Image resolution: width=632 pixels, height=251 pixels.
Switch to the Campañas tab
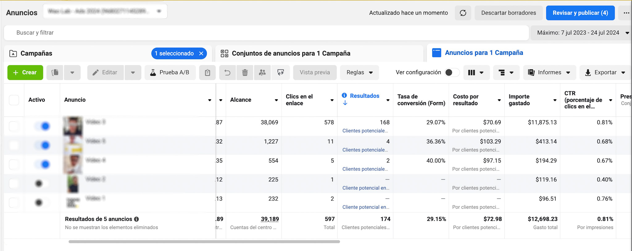coord(36,53)
